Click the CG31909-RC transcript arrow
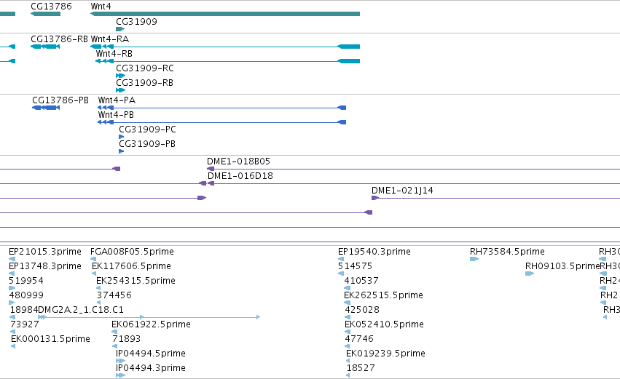This screenshot has width=620, height=379. pyautogui.click(x=121, y=76)
